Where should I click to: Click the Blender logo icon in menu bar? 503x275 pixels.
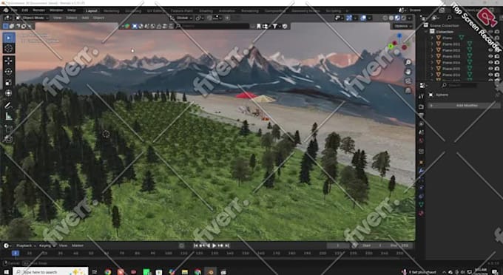click(6, 10)
